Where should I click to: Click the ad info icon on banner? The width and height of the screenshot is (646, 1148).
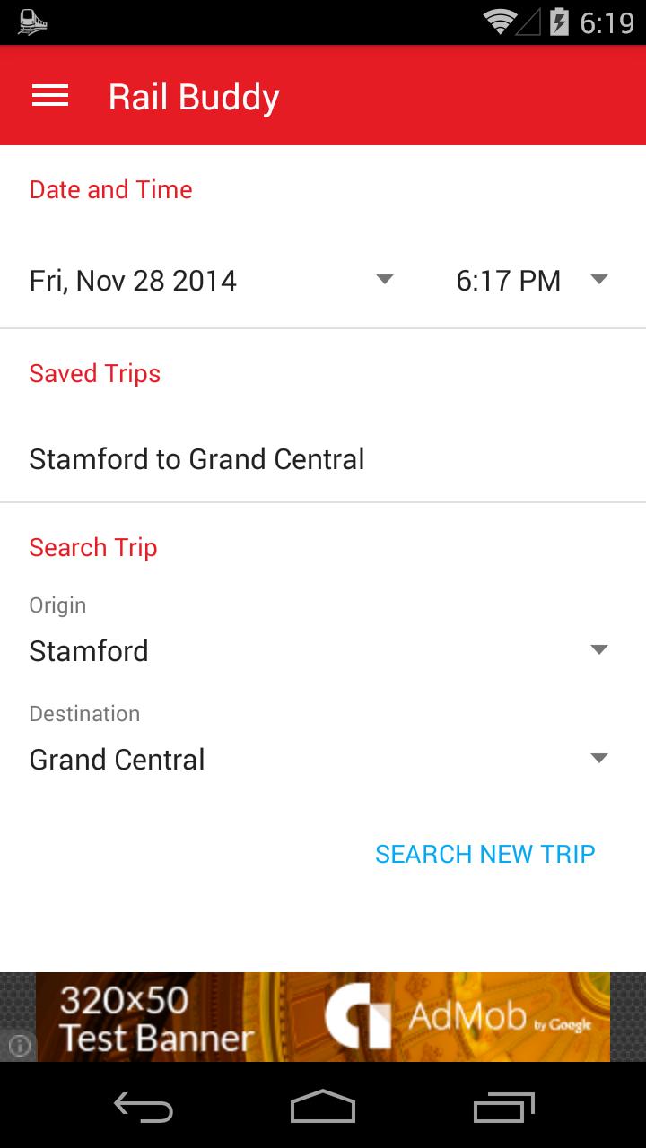pos(20,1045)
